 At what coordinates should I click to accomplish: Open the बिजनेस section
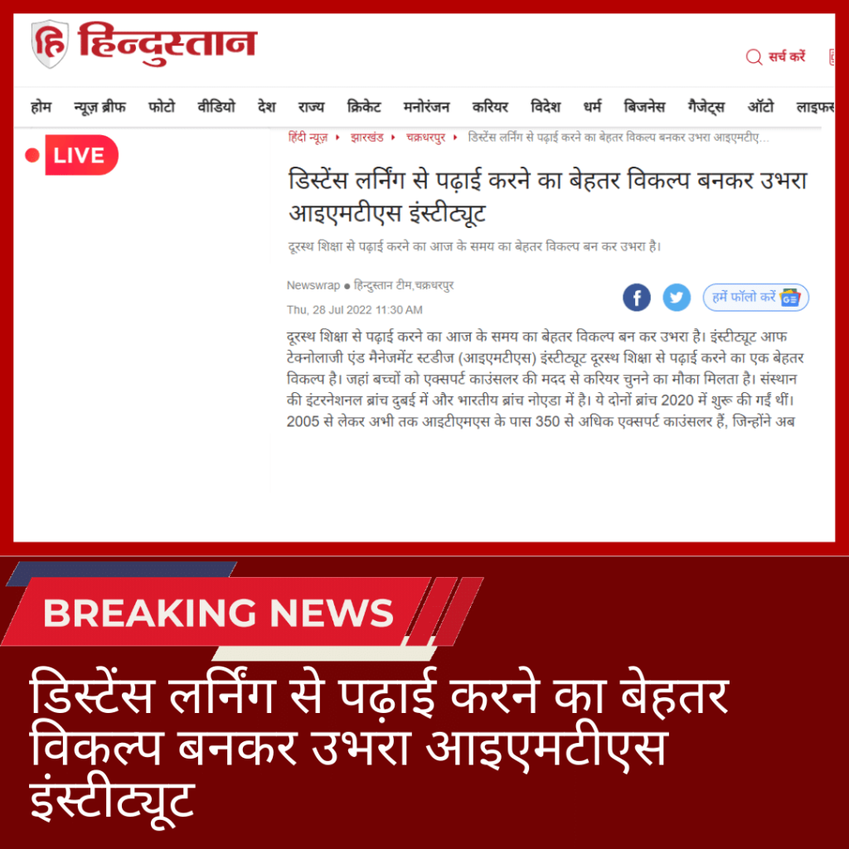[644, 107]
